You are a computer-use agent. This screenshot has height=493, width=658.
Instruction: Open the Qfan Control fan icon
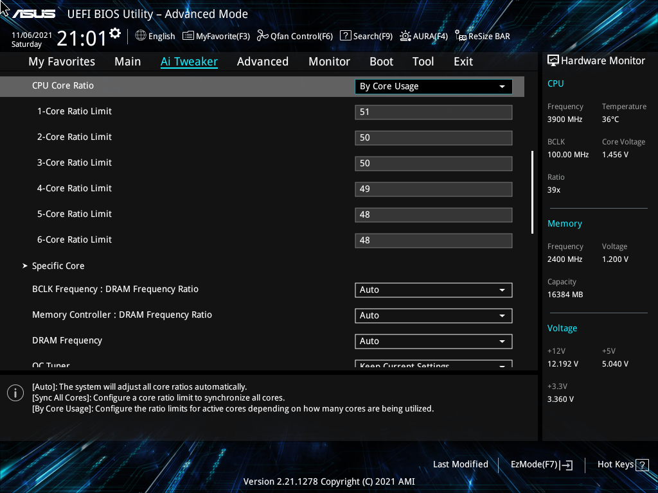click(x=263, y=36)
